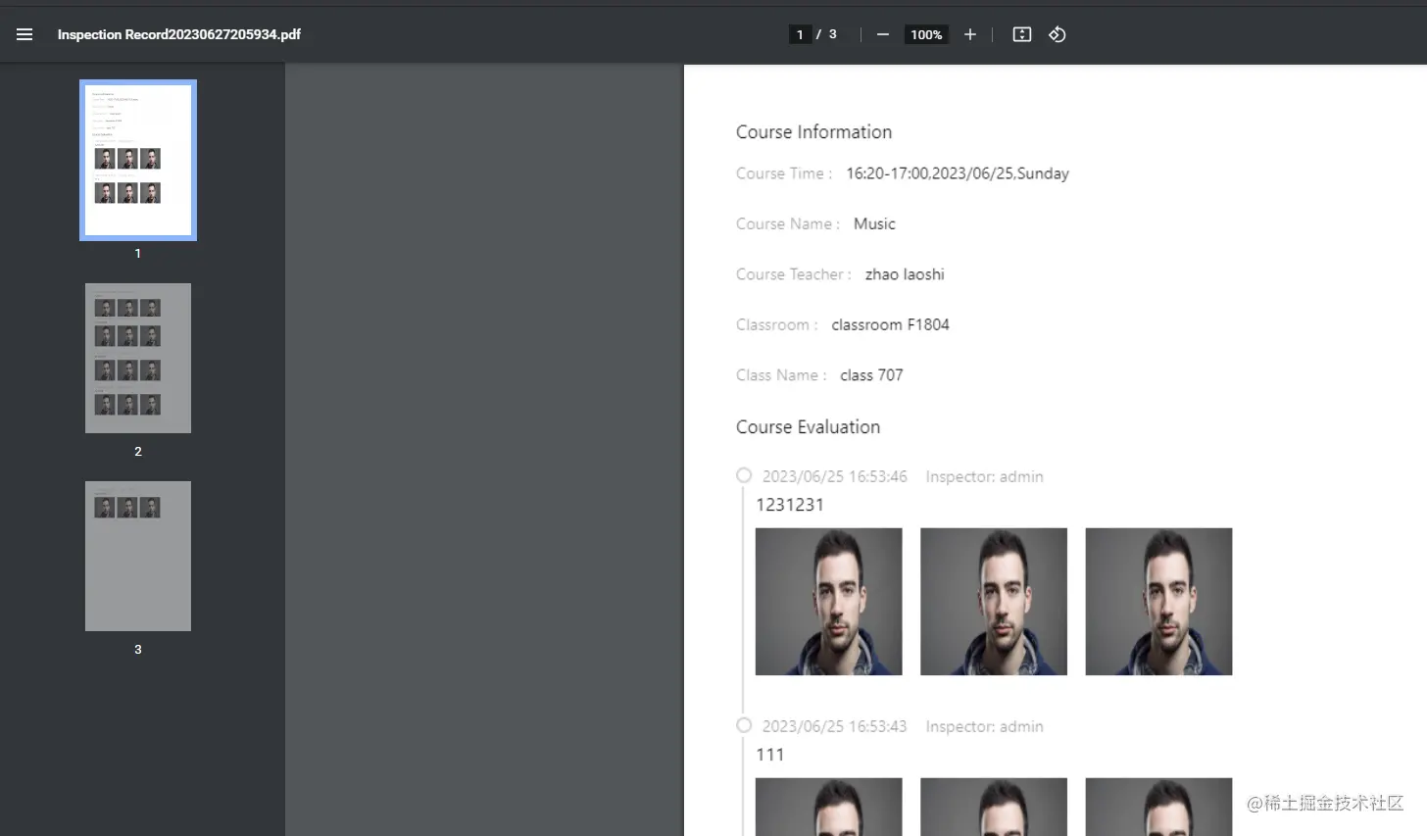This screenshot has height=836, width=1427.
Task: Select the Course Teacher label
Action: [793, 274]
